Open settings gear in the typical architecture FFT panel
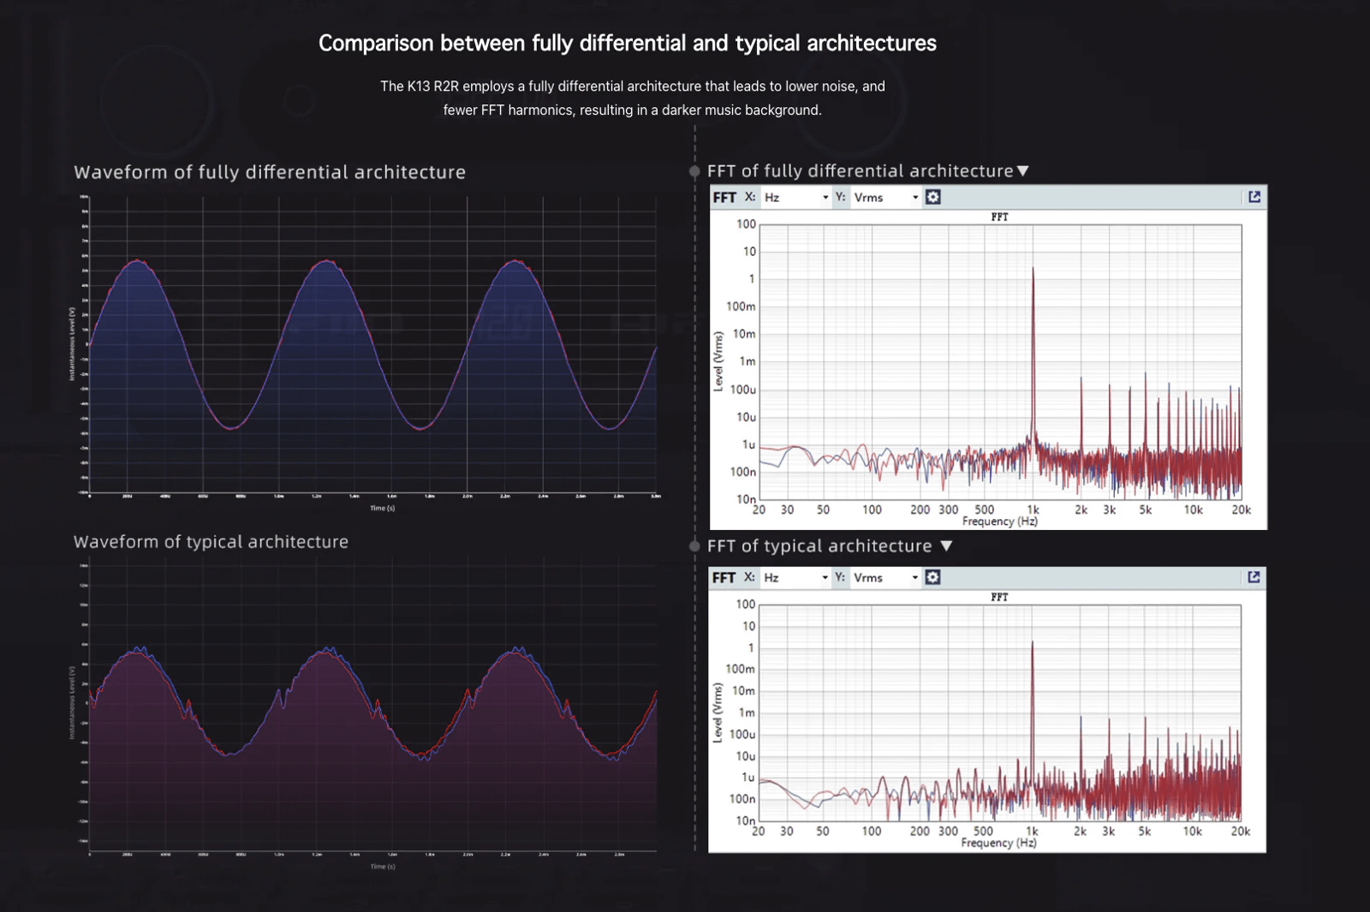This screenshot has height=912, width=1370. (x=932, y=577)
